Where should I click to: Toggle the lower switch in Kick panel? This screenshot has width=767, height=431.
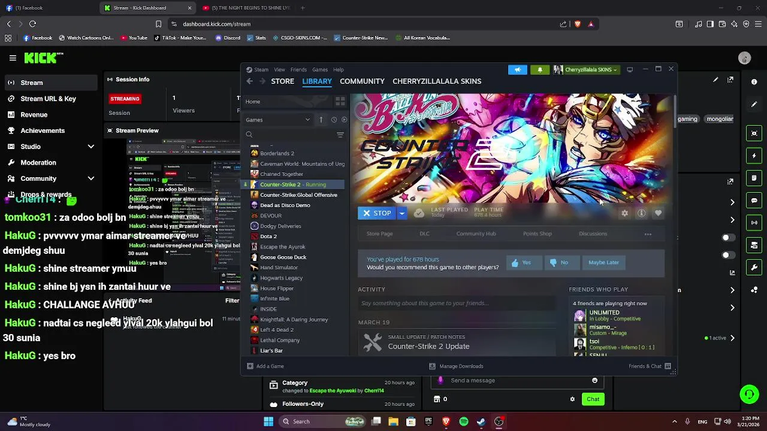pos(728,255)
